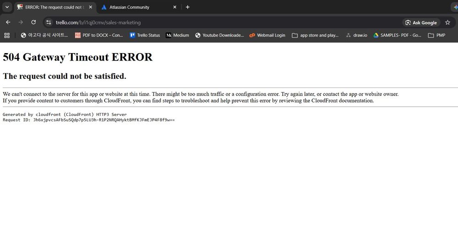Click the forward navigation arrow

[x=21, y=22]
